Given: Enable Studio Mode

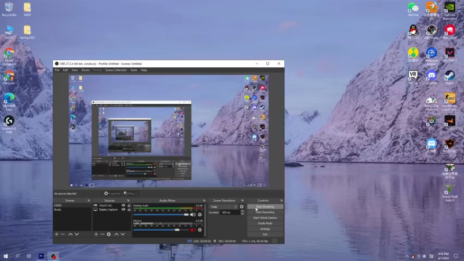Looking at the screenshot, I should click(265, 223).
